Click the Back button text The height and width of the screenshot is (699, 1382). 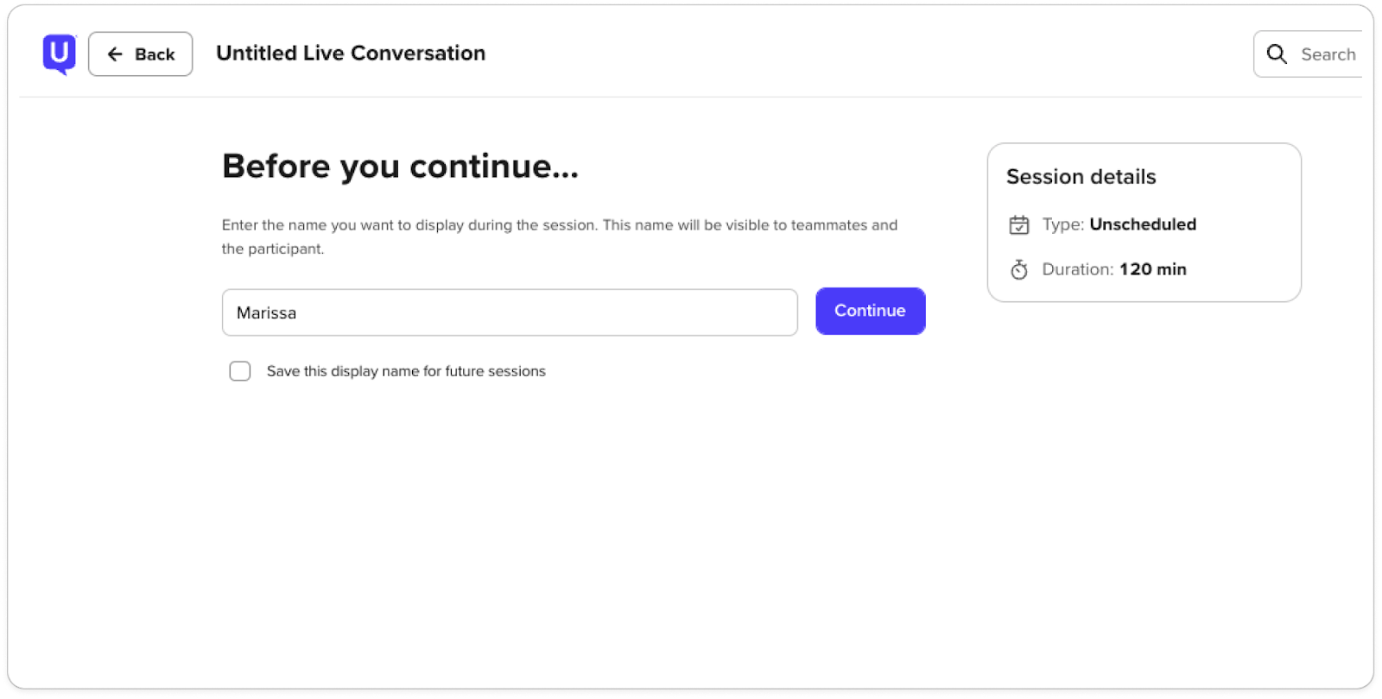tap(155, 54)
